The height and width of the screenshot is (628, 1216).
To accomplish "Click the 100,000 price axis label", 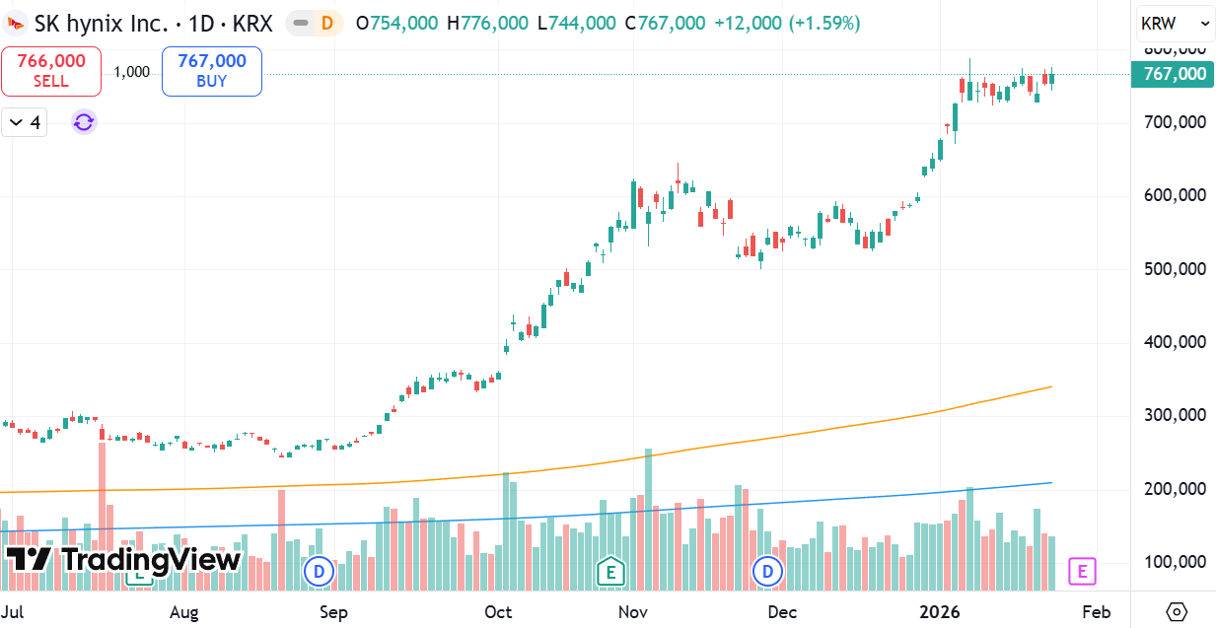I will click(x=1176, y=562).
